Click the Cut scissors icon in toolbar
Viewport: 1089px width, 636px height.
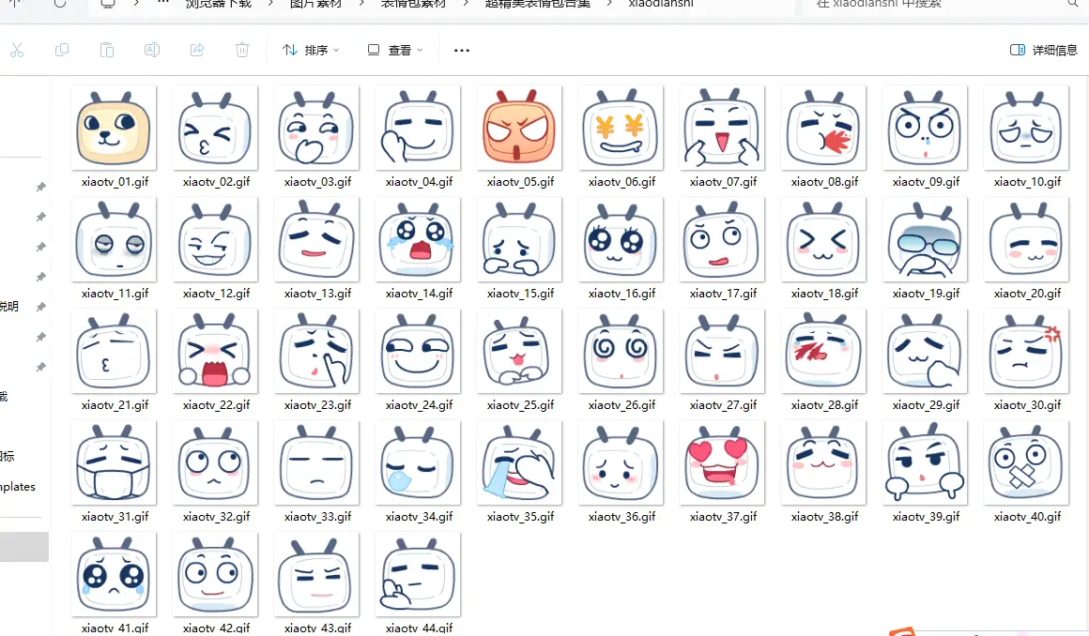click(x=17, y=50)
